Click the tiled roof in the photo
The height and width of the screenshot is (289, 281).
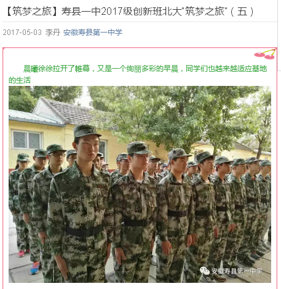pos(80,114)
